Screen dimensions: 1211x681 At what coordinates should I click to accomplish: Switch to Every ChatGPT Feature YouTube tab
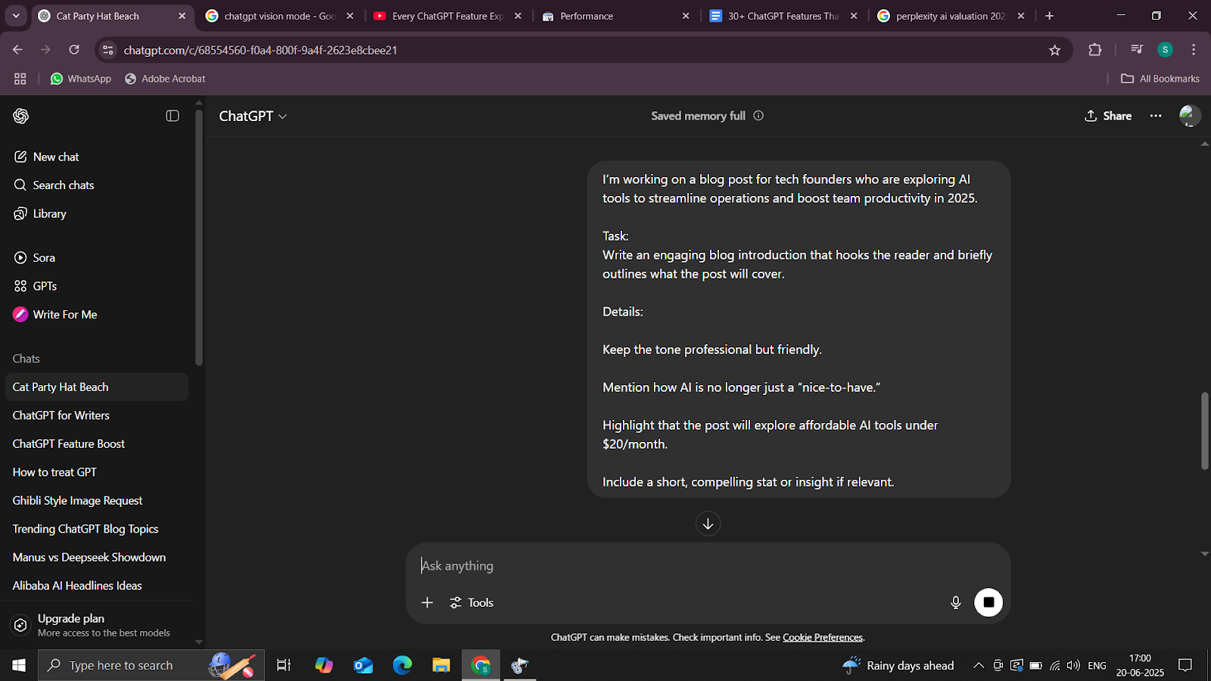448,16
